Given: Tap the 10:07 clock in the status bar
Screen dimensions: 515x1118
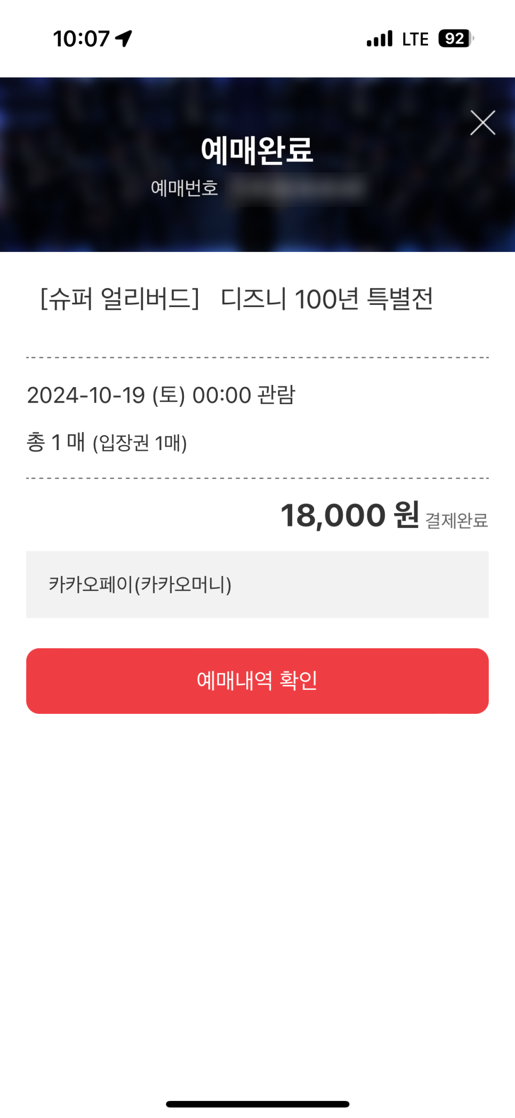Looking at the screenshot, I should (x=81, y=38).
